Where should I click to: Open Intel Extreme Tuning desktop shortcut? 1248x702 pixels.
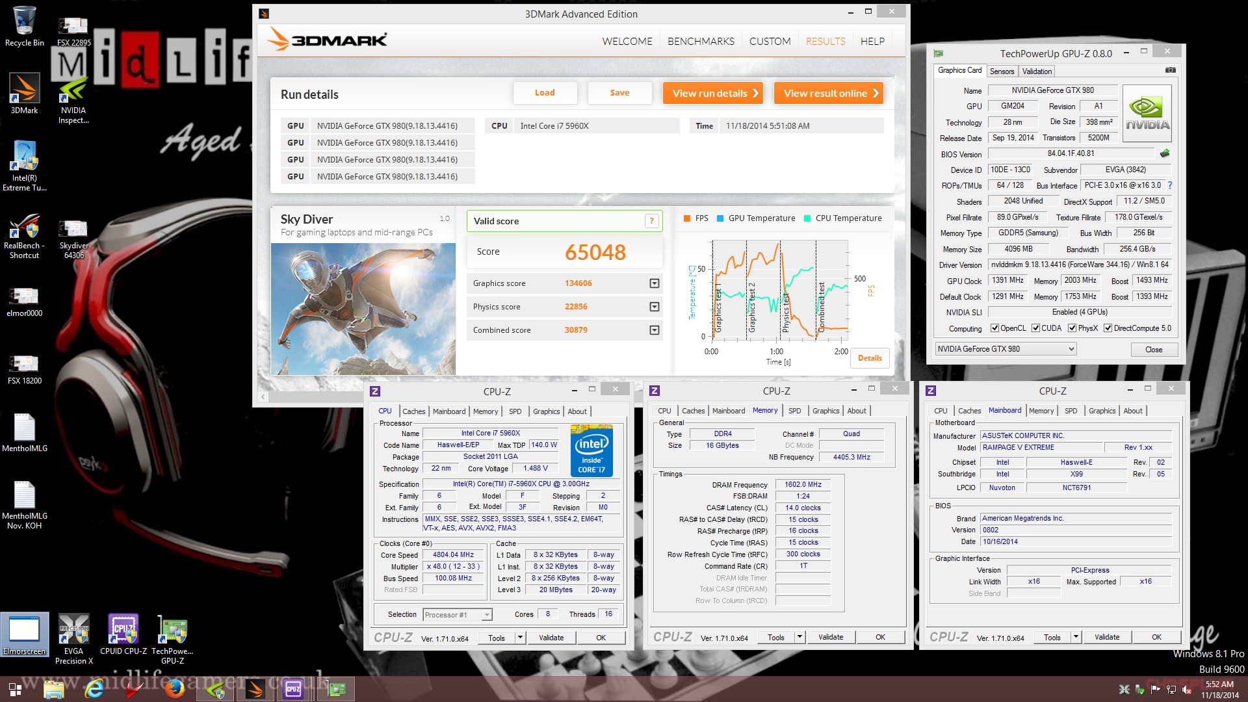coord(25,166)
